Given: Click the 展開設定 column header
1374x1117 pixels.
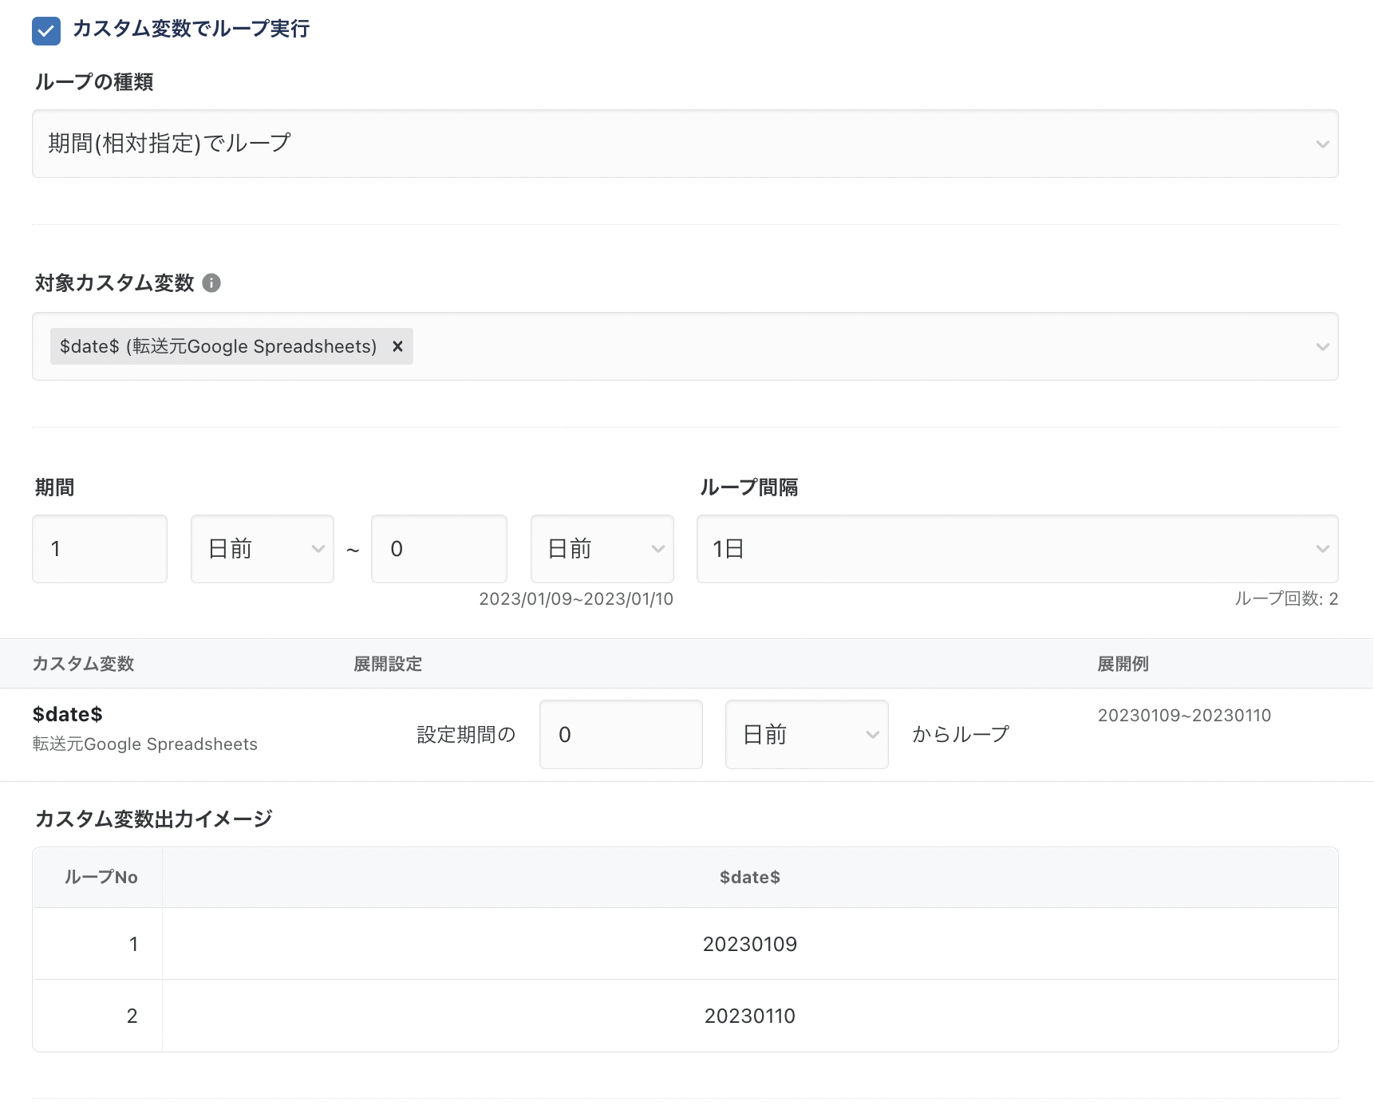Looking at the screenshot, I should coord(388,664).
